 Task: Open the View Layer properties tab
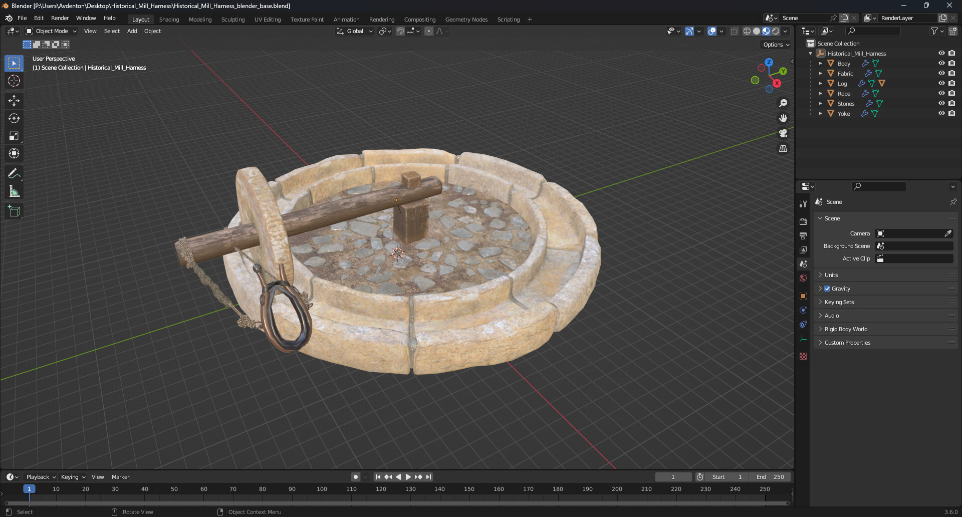tap(803, 249)
